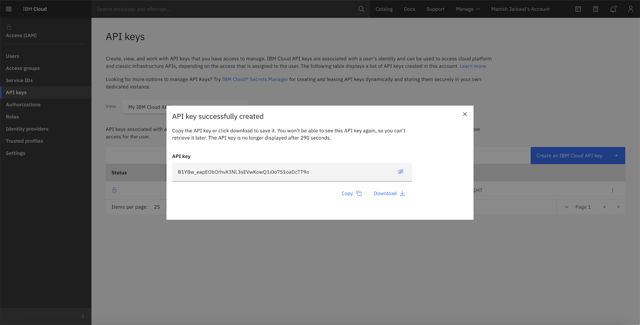Click the lock status icon in table row
Viewport: 640px width, 325px height.
pos(114,190)
